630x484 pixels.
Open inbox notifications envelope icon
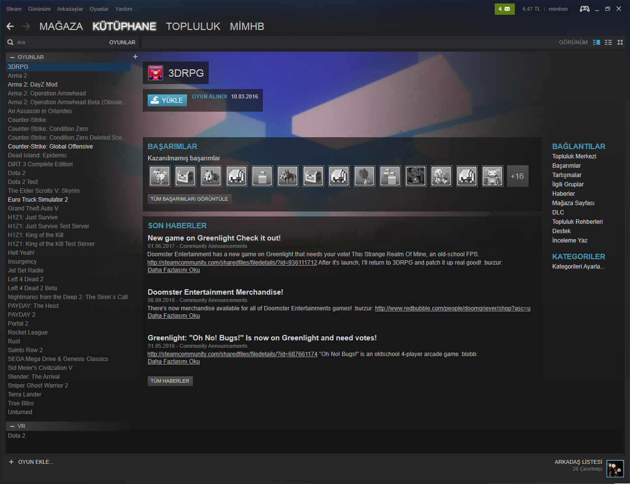point(504,9)
